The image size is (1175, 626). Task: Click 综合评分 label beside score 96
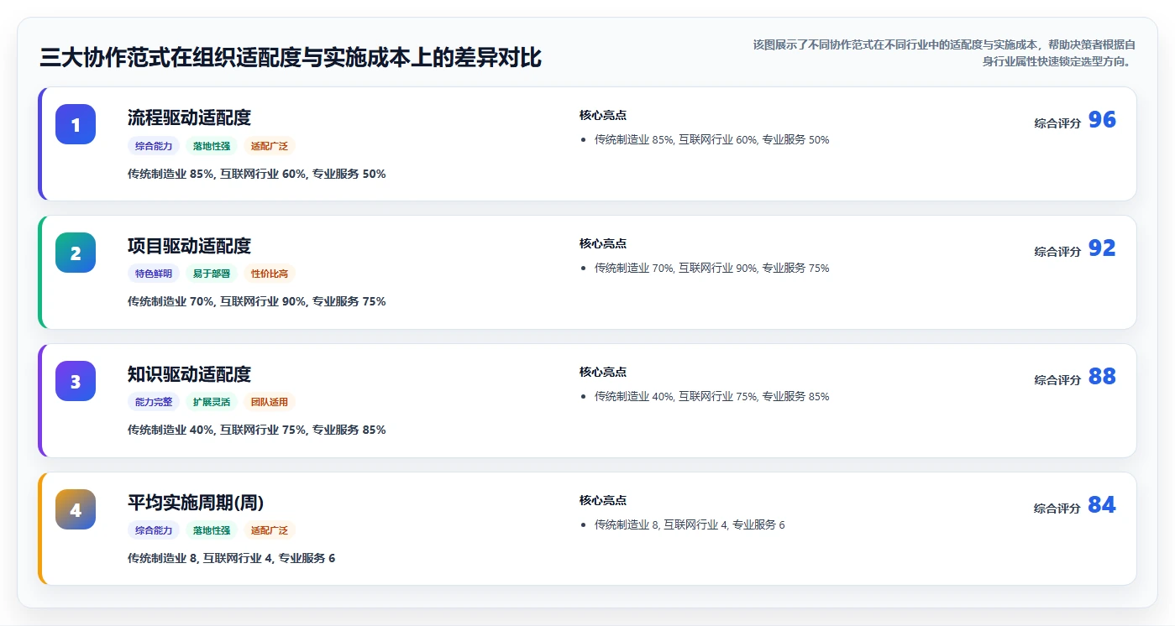pyautogui.click(x=1057, y=123)
